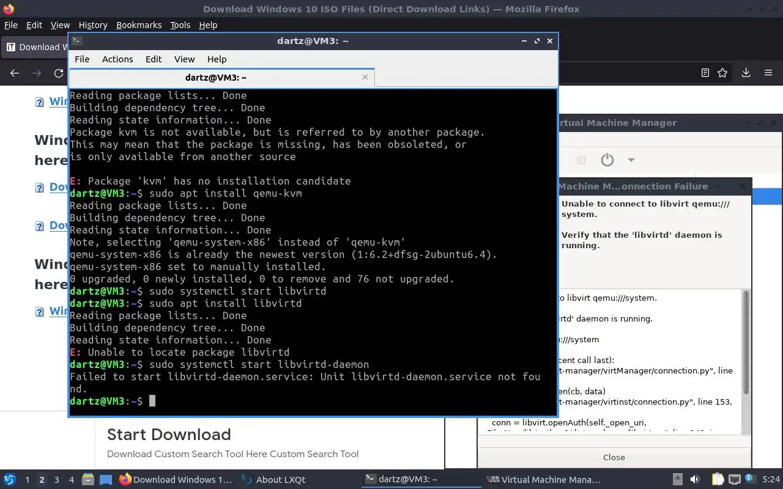Open the Firefox downloads panel
This screenshot has height=489, width=783.
point(746,73)
